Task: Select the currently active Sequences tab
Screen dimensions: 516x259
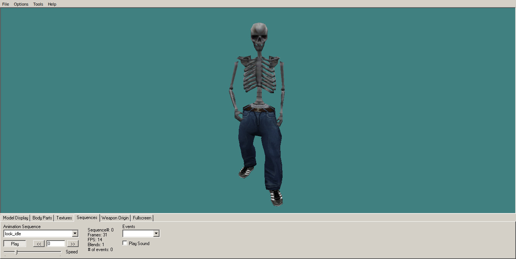Action: click(x=87, y=218)
